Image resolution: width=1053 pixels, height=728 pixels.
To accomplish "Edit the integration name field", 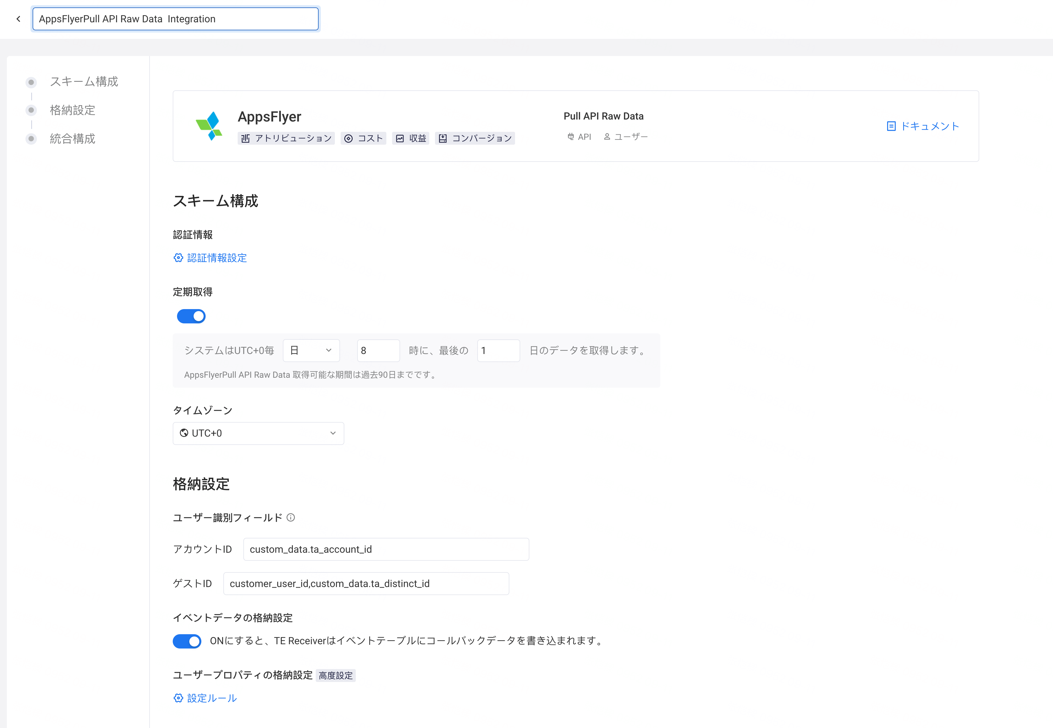I will (x=176, y=19).
